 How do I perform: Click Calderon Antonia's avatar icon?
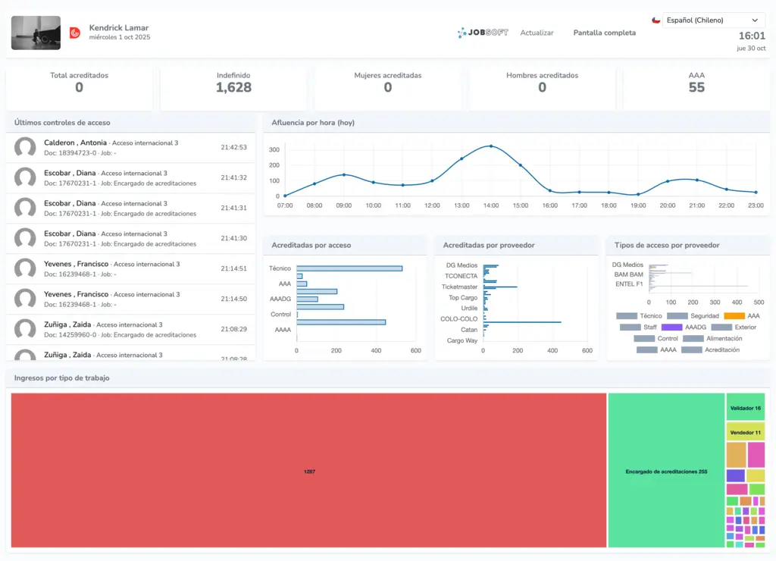coord(24,148)
